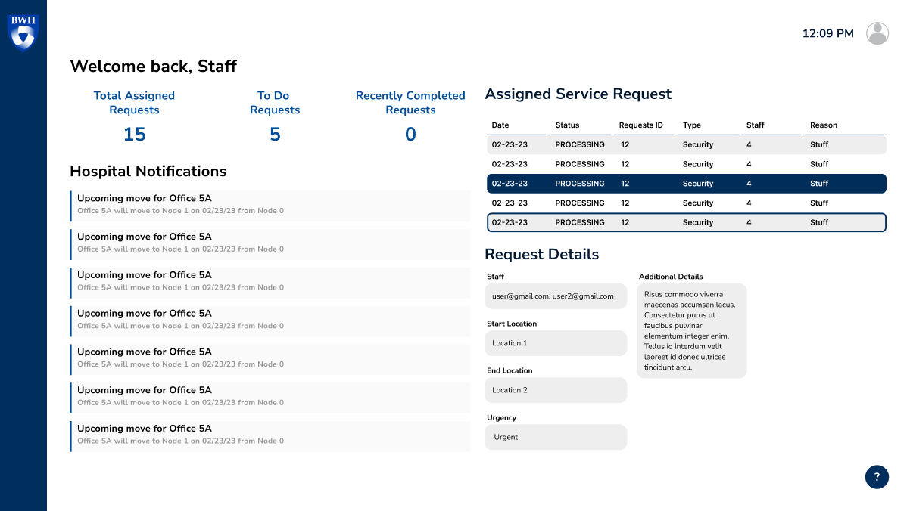Click the Reason column header

pyautogui.click(x=824, y=125)
